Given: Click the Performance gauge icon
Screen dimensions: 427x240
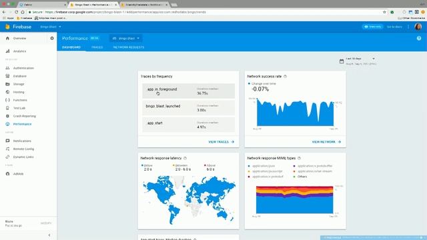Looking at the screenshot, I should tap(7, 124).
